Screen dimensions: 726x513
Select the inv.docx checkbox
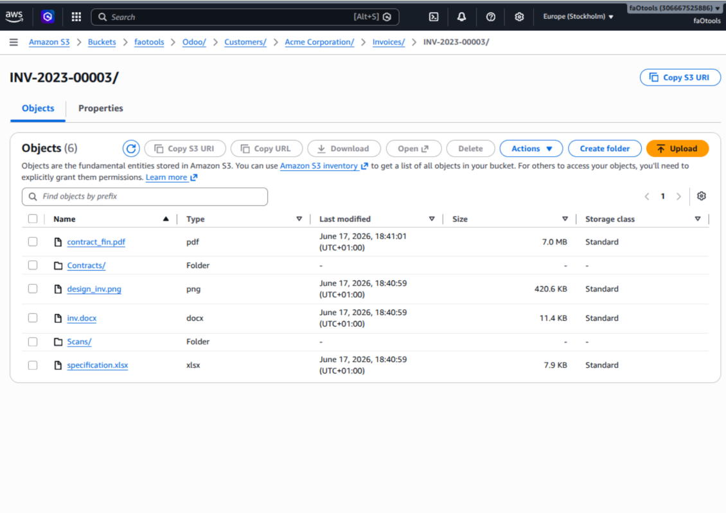tap(32, 318)
